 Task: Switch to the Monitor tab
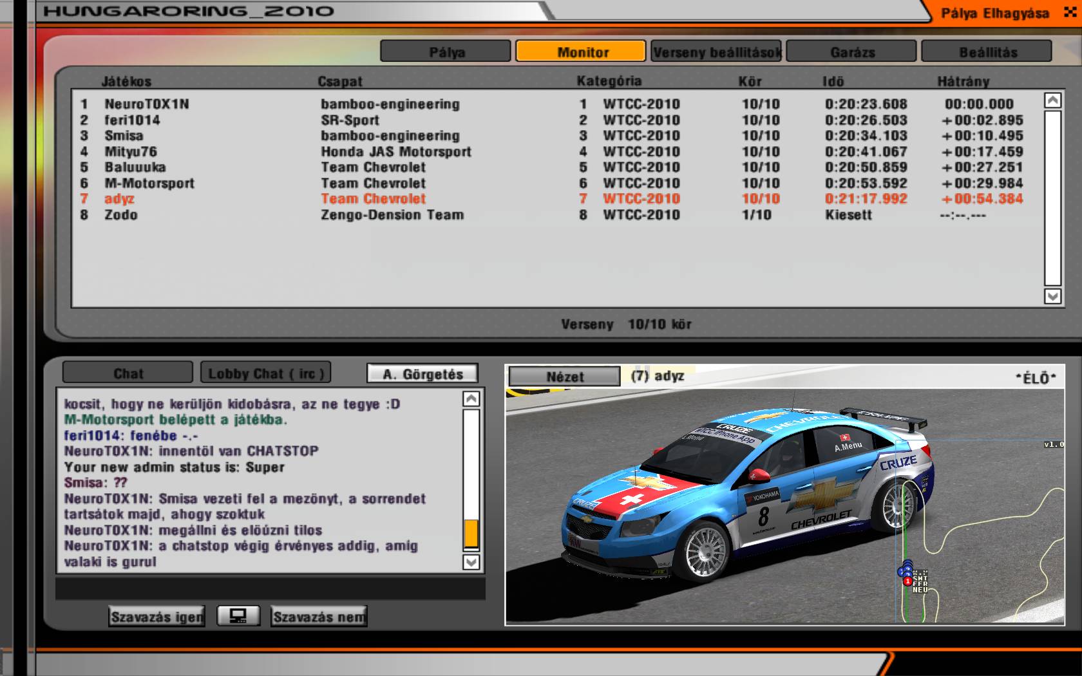(x=581, y=52)
